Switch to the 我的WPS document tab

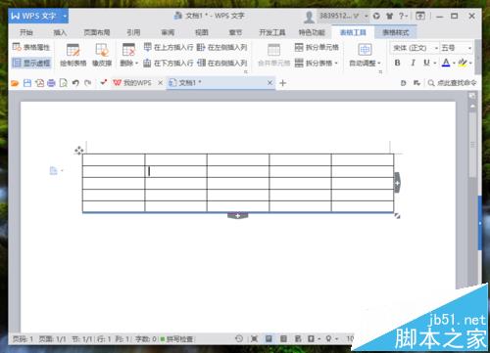click(133, 83)
